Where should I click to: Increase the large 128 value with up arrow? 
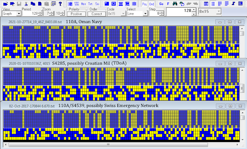(x=194, y=10)
